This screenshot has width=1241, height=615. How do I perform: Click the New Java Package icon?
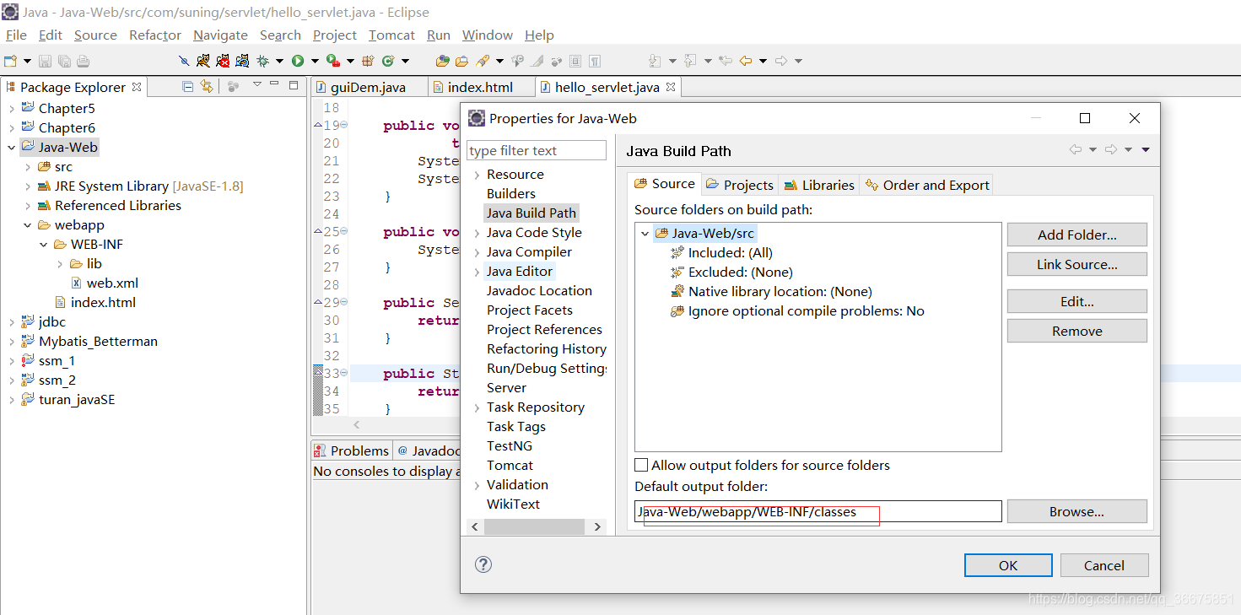368,61
